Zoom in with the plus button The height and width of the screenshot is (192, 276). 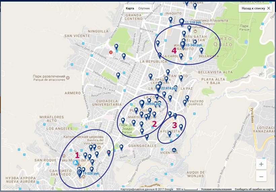point(261,164)
